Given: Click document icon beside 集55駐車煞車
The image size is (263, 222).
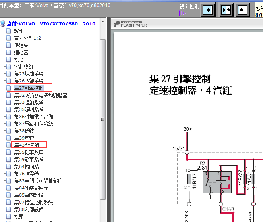Looking at the screenshot, I should tap(9, 152).
